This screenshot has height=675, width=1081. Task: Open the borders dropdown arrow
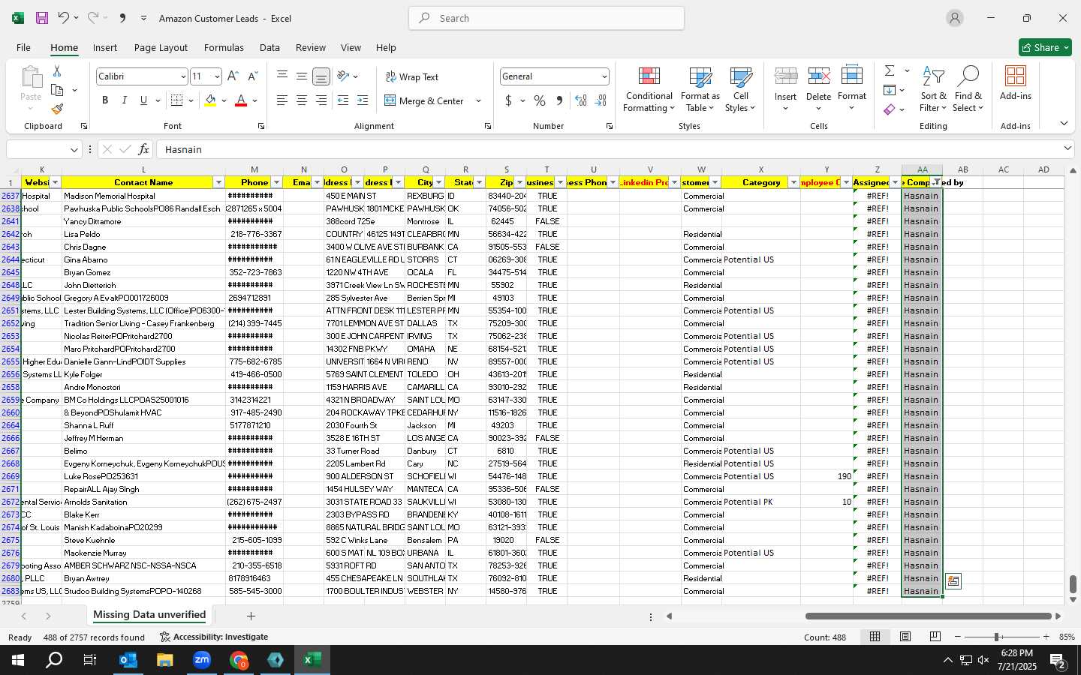click(x=191, y=100)
